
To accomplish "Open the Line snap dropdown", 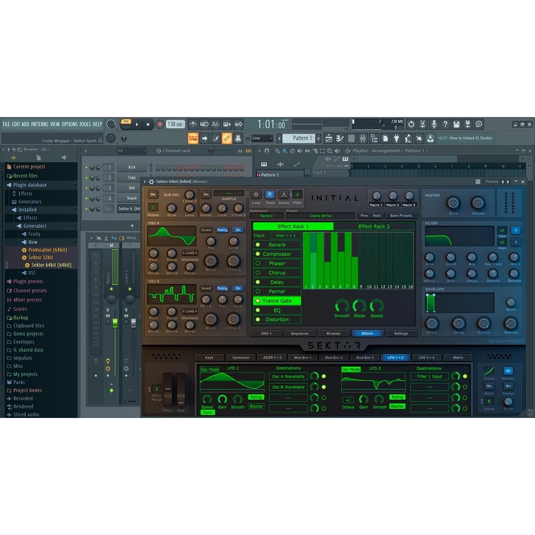I will (x=262, y=138).
